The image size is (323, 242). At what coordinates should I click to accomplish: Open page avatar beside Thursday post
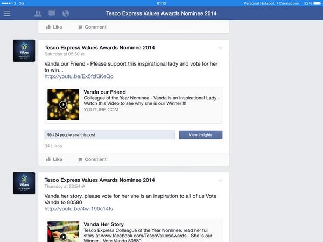pyautogui.click(x=24, y=183)
